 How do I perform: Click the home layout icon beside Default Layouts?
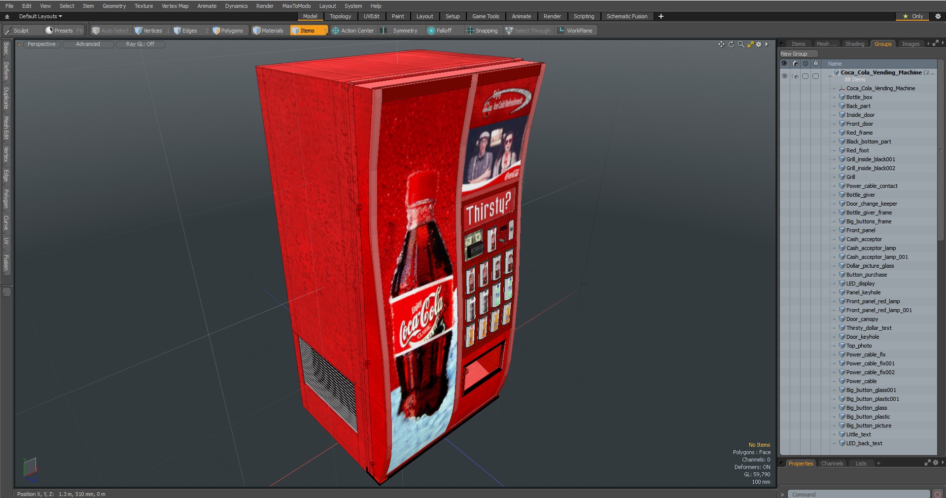pyautogui.click(x=7, y=16)
